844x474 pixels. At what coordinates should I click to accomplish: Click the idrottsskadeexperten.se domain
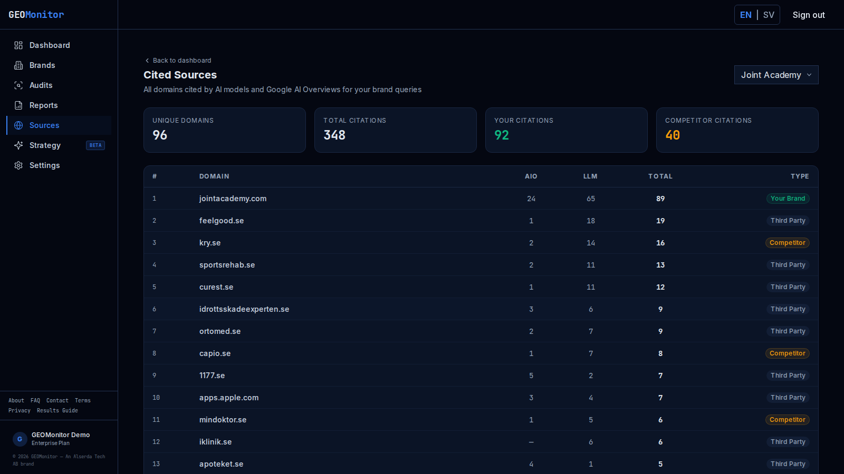244,309
